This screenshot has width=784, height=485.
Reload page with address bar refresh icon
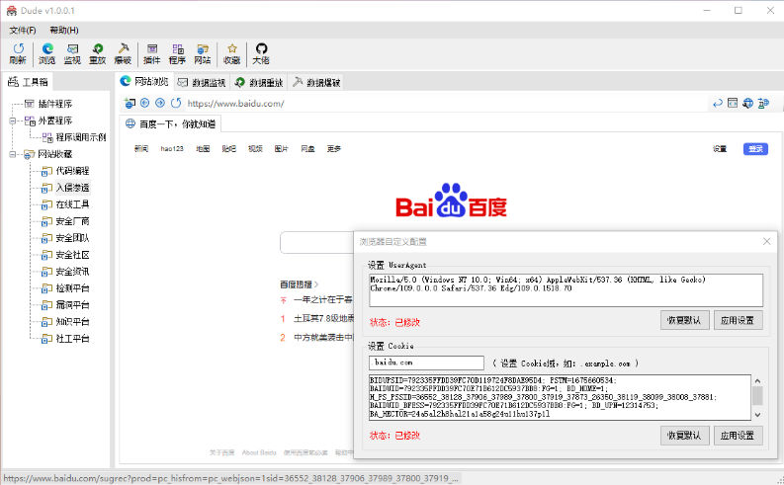click(x=176, y=103)
